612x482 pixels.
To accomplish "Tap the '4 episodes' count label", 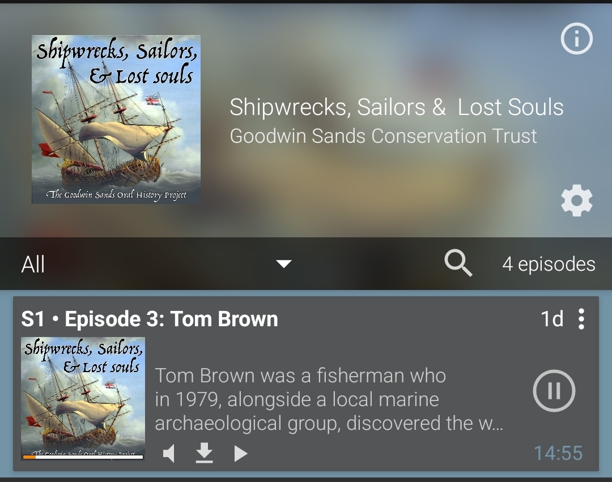I will (549, 264).
